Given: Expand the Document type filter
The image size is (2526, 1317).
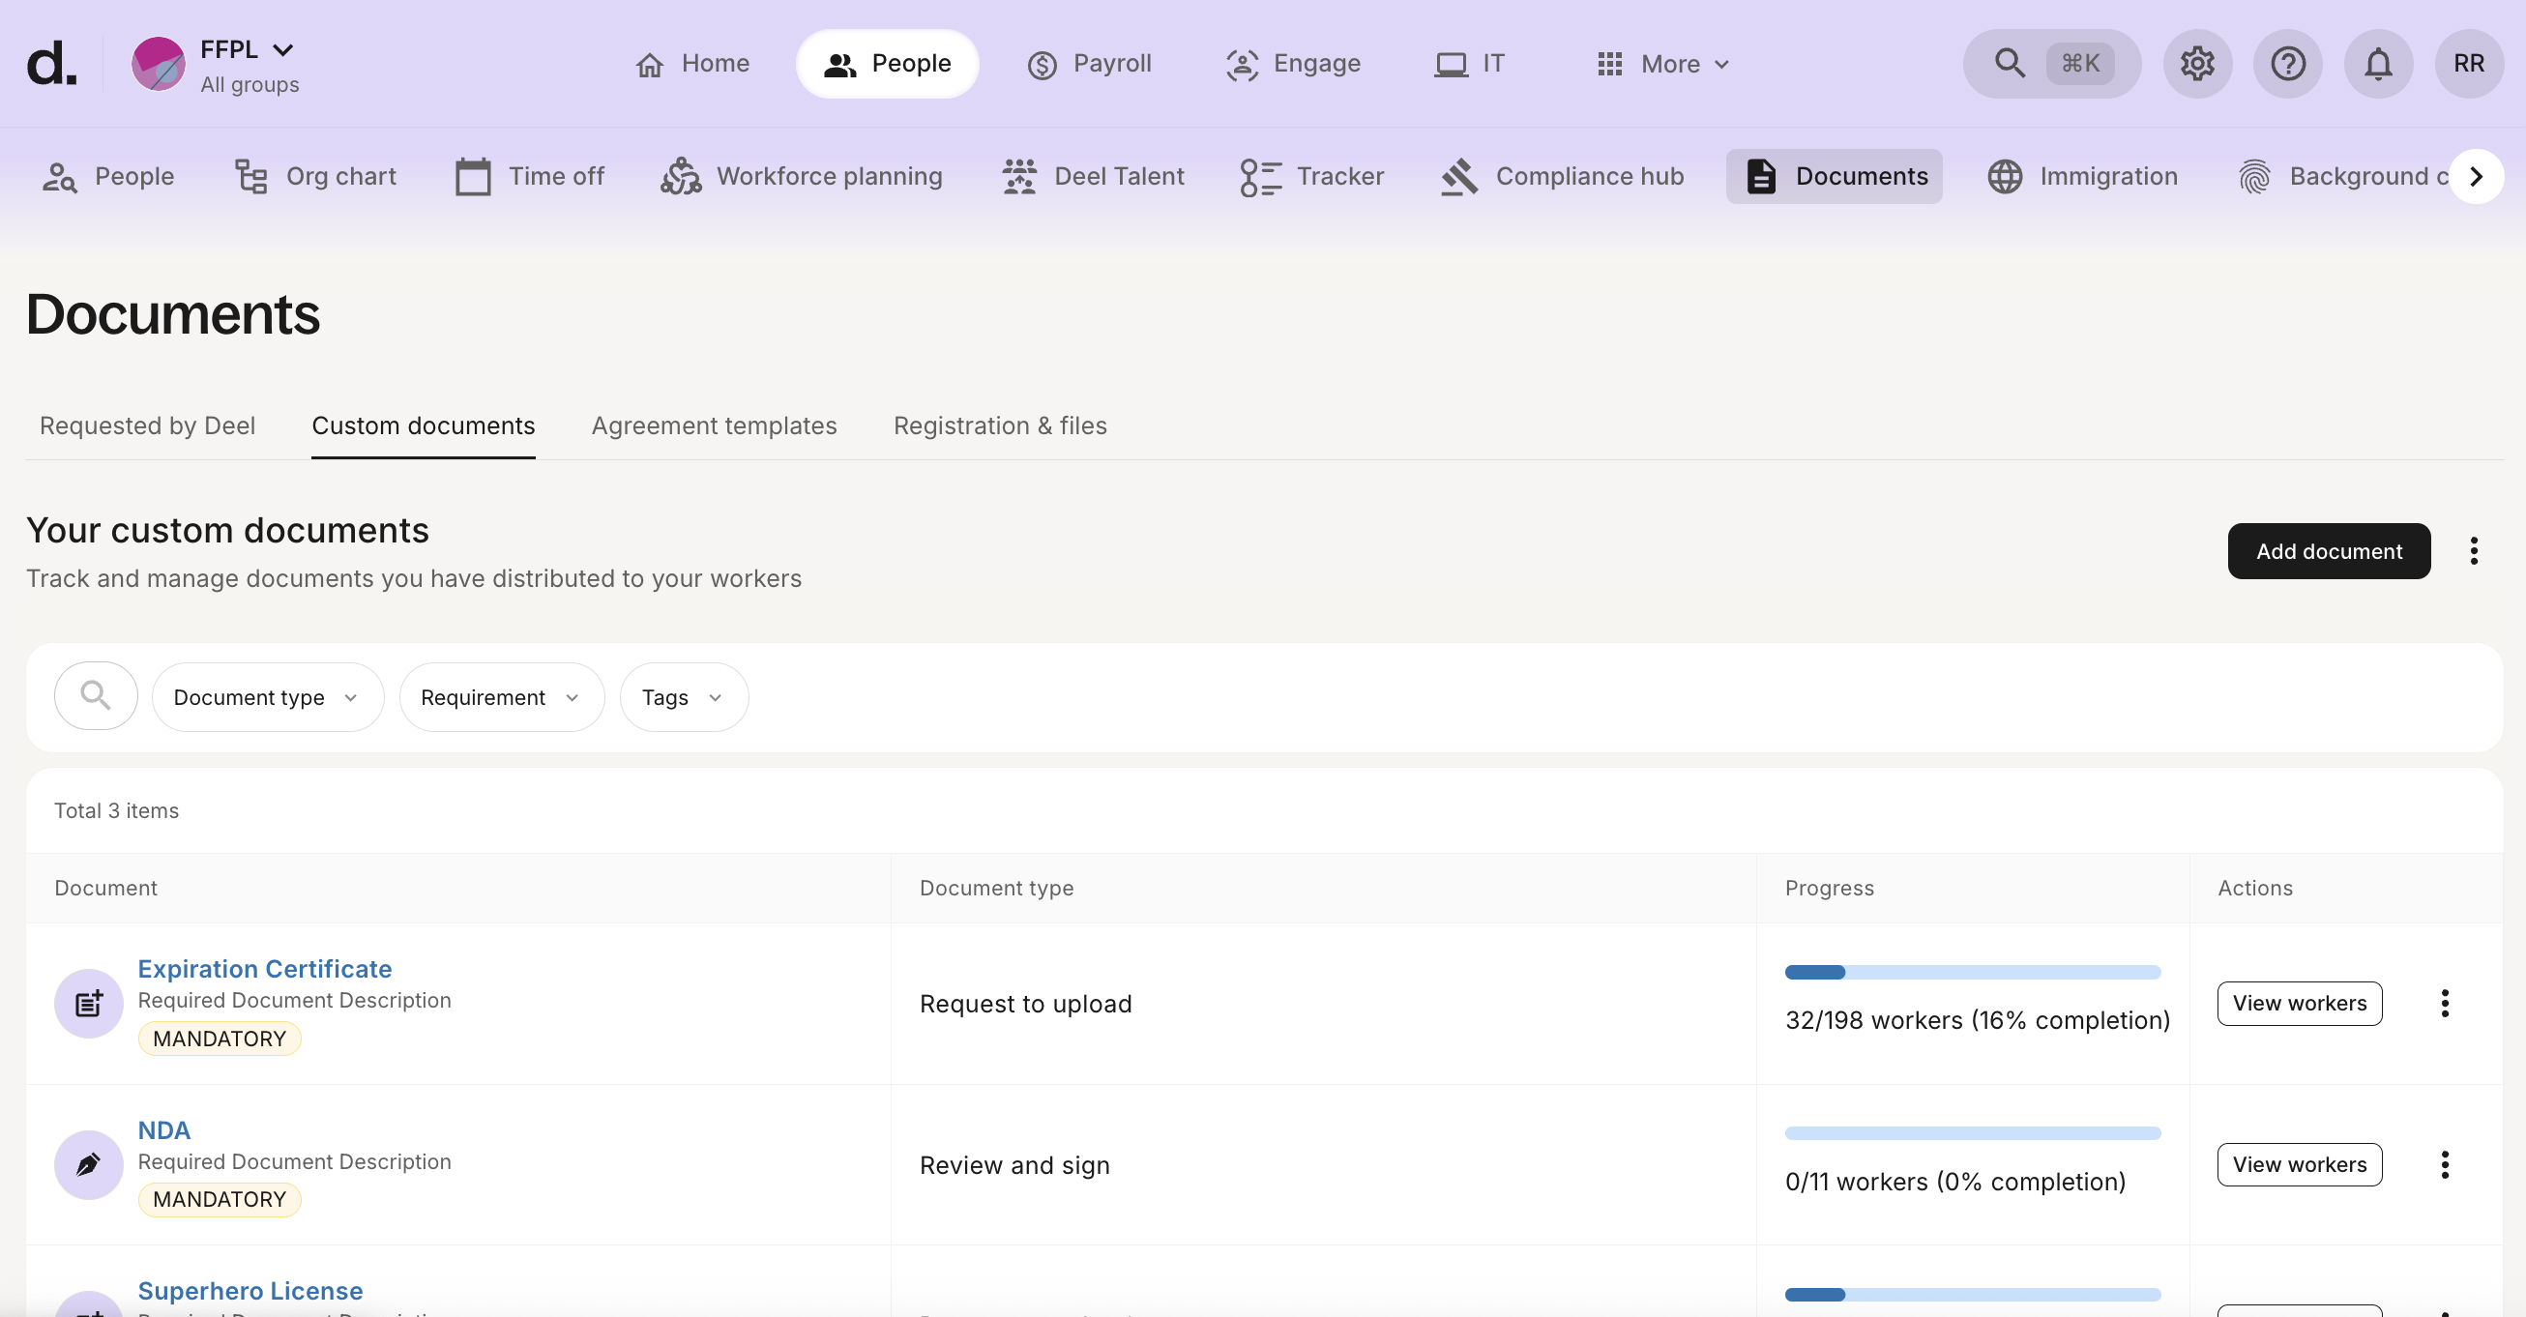Looking at the screenshot, I should click(x=267, y=696).
